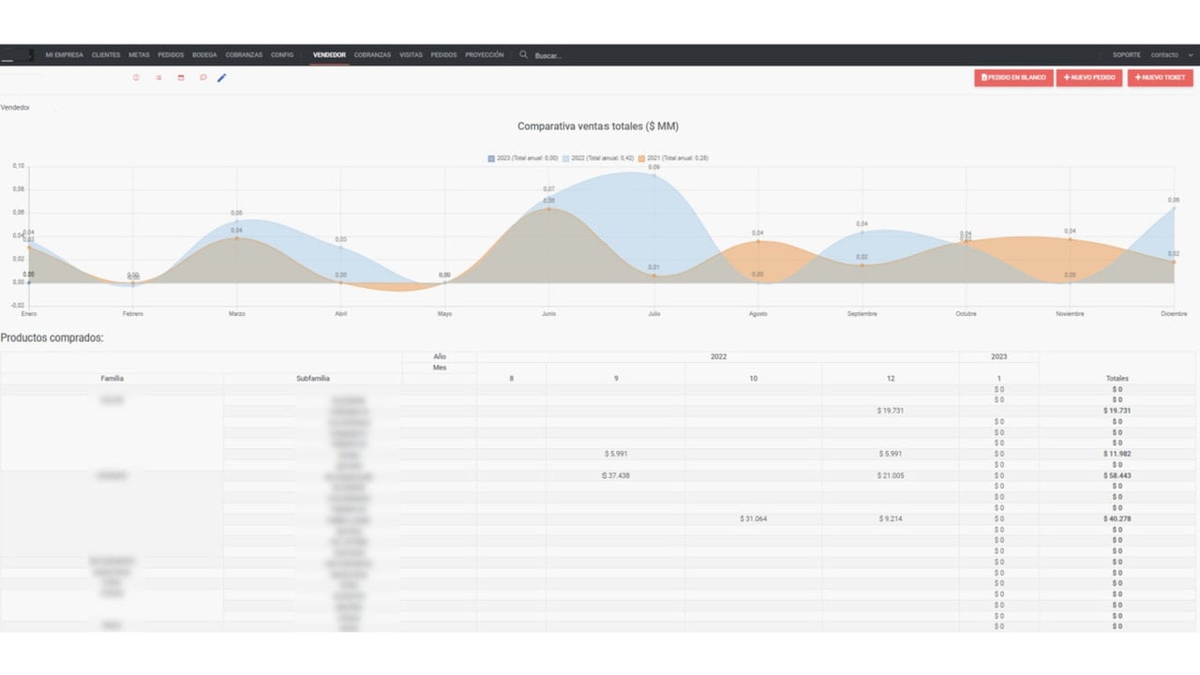This screenshot has height=675, width=1200.
Task: Switch to the PROYECCIÓN tab
Action: pos(485,55)
